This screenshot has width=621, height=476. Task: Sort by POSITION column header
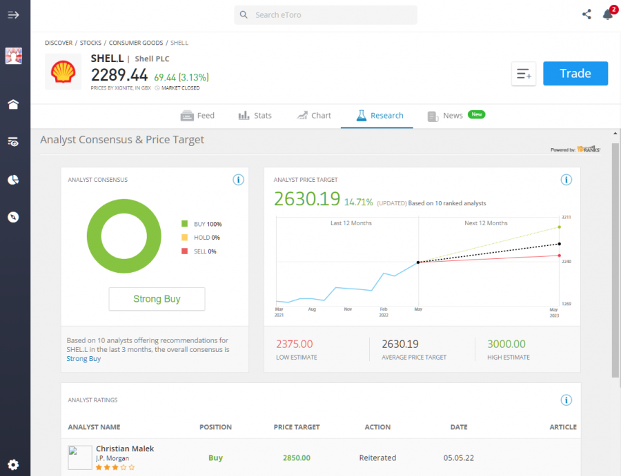click(x=215, y=427)
